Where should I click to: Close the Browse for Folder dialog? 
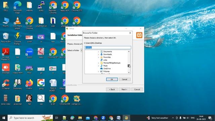click(x=130, y=33)
